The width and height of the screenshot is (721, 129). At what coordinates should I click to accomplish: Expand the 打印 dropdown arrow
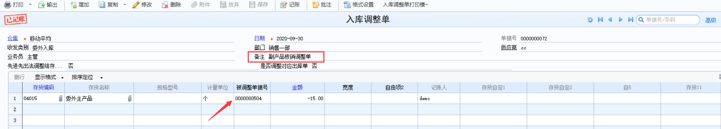pyautogui.click(x=30, y=5)
